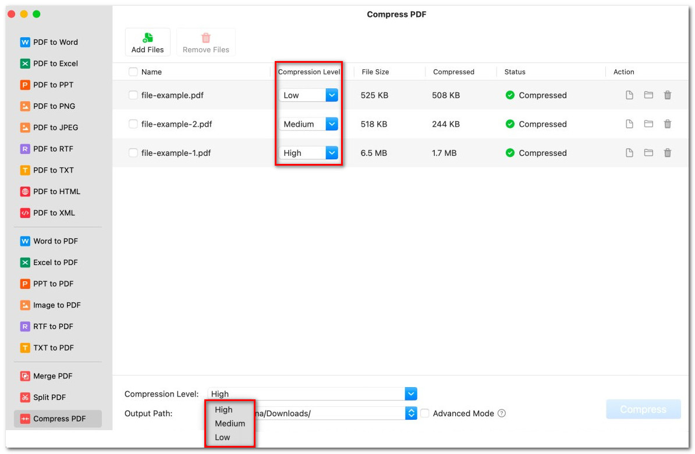Click the Compress button

[x=643, y=409]
